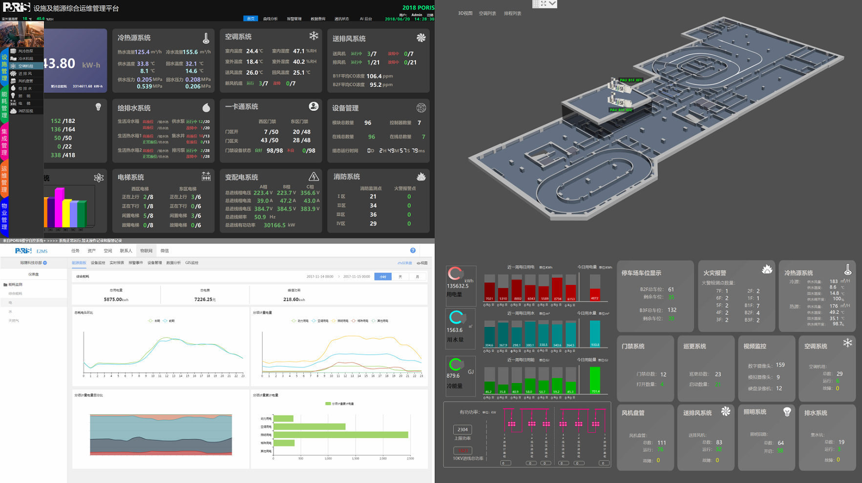
Task: Click the start date 2017-11-14 00:00 field
Action: (x=319, y=277)
